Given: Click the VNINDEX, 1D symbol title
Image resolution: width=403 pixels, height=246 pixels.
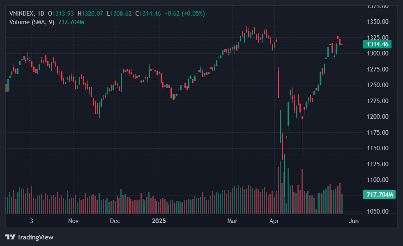Looking at the screenshot, I should (x=27, y=14).
